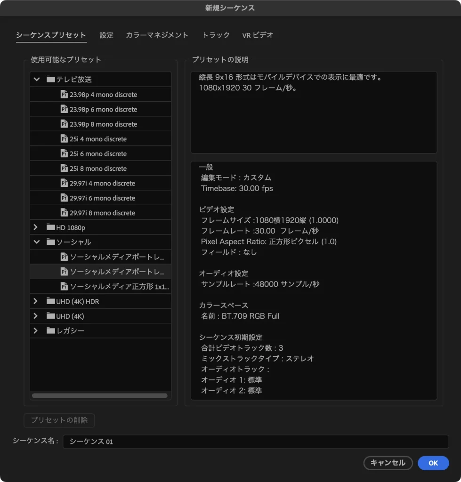This screenshot has width=461, height=482.
Task: Click the Pr icon of 23.98p 4 mono discrete
Action: tap(64, 94)
